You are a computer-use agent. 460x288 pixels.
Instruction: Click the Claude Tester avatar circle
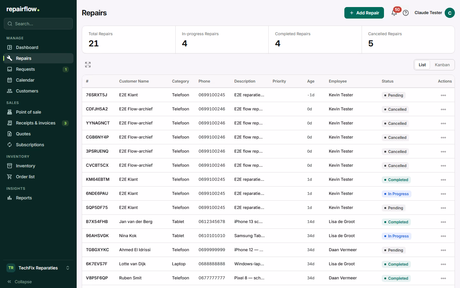click(x=450, y=13)
